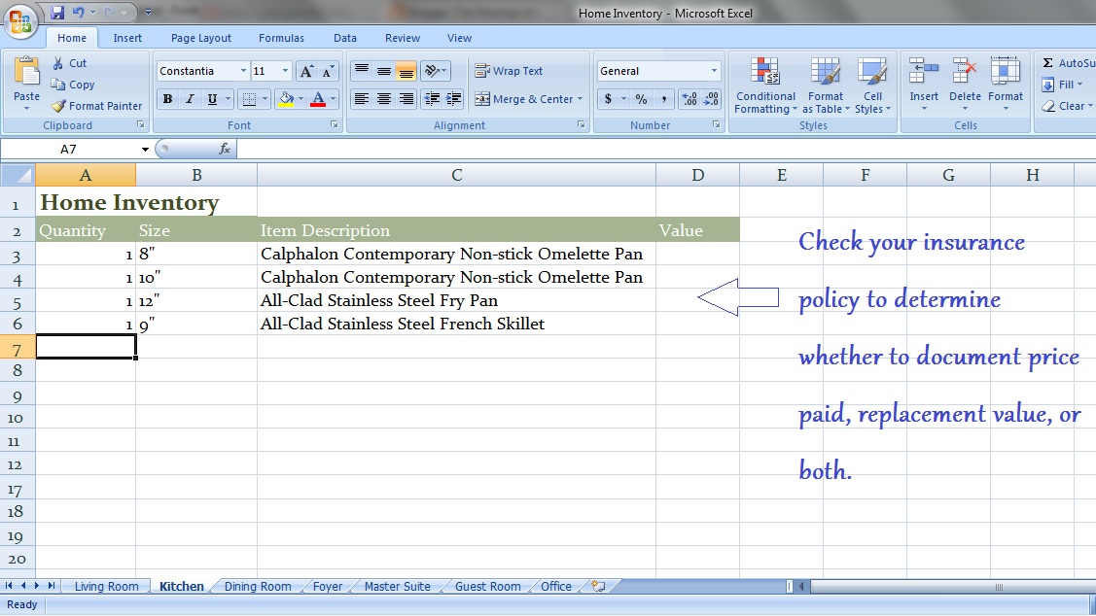Select the entire sheet with the corner button
The width and height of the screenshot is (1096, 616).
point(18,175)
